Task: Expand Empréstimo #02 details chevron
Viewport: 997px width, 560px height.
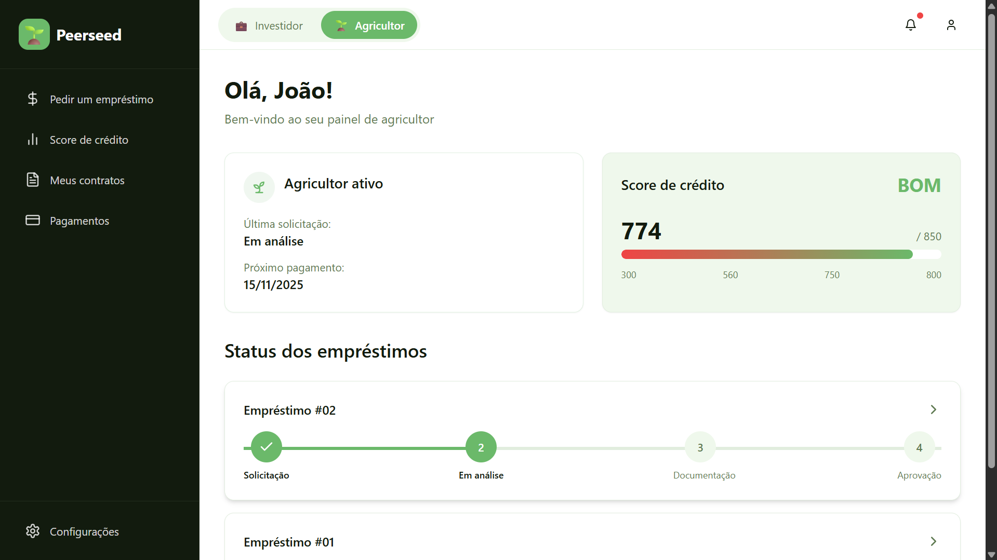Action: [x=933, y=409]
